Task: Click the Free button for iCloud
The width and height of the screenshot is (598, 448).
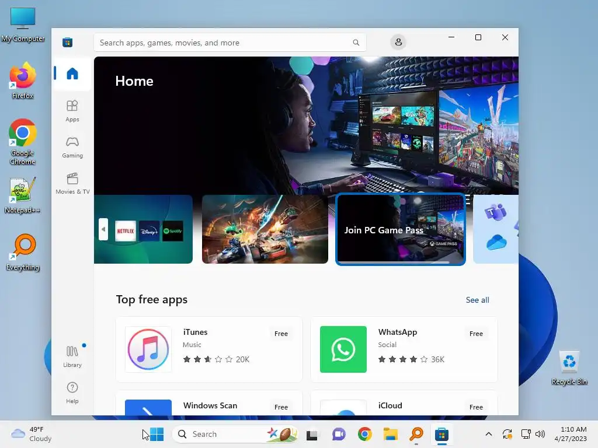Action: (x=476, y=407)
